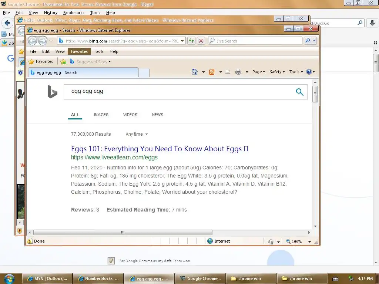This screenshot has height=284, width=379.
Task: Click Add to Favorites Bar icon
Action: 63,62
